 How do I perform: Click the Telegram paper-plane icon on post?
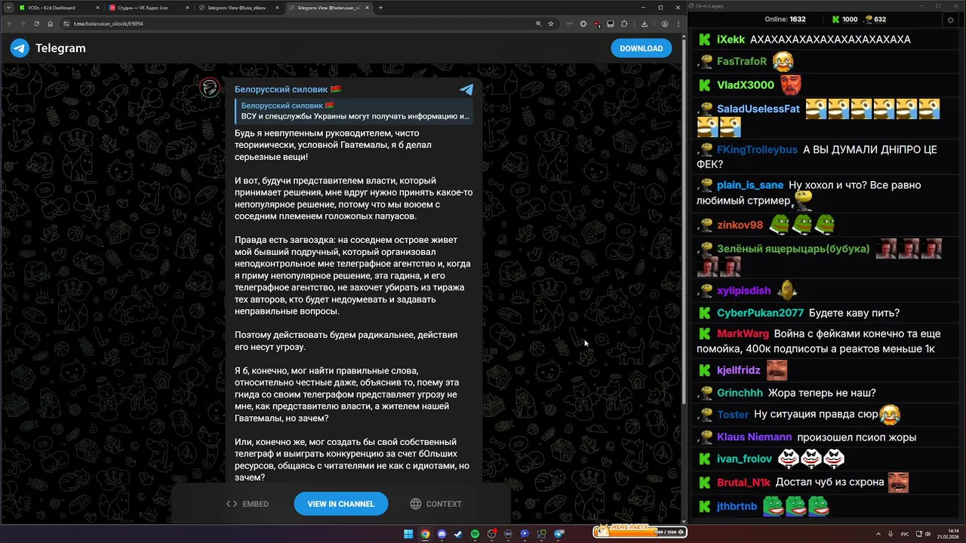click(x=466, y=90)
